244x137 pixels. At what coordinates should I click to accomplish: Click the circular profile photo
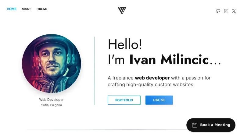(x=52, y=63)
